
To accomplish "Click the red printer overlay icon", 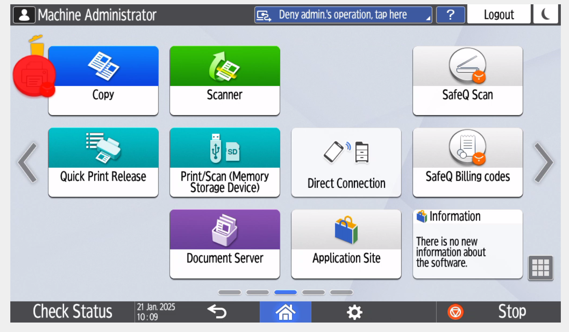I will tap(34, 77).
